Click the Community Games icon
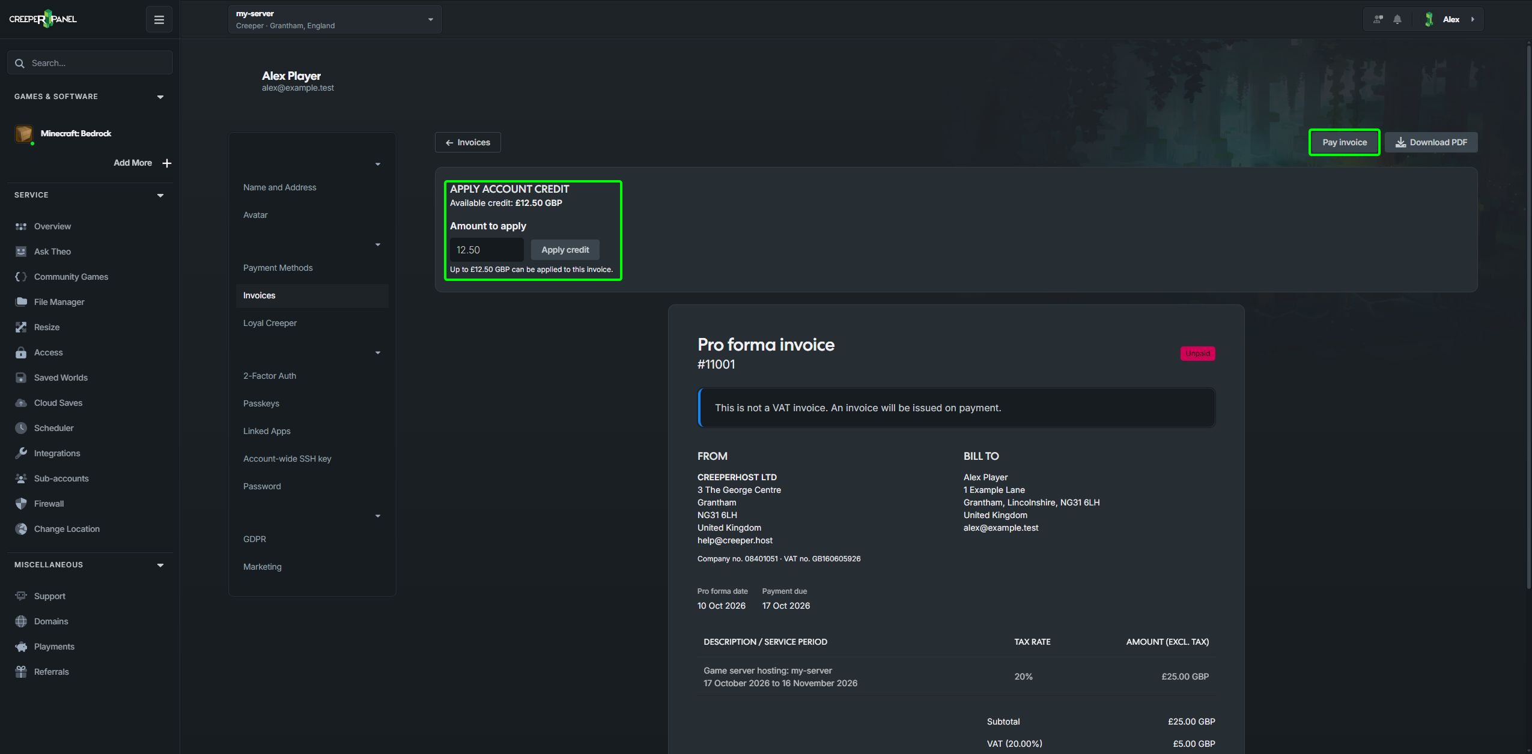Image resolution: width=1532 pixels, height=754 pixels. coord(21,277)
